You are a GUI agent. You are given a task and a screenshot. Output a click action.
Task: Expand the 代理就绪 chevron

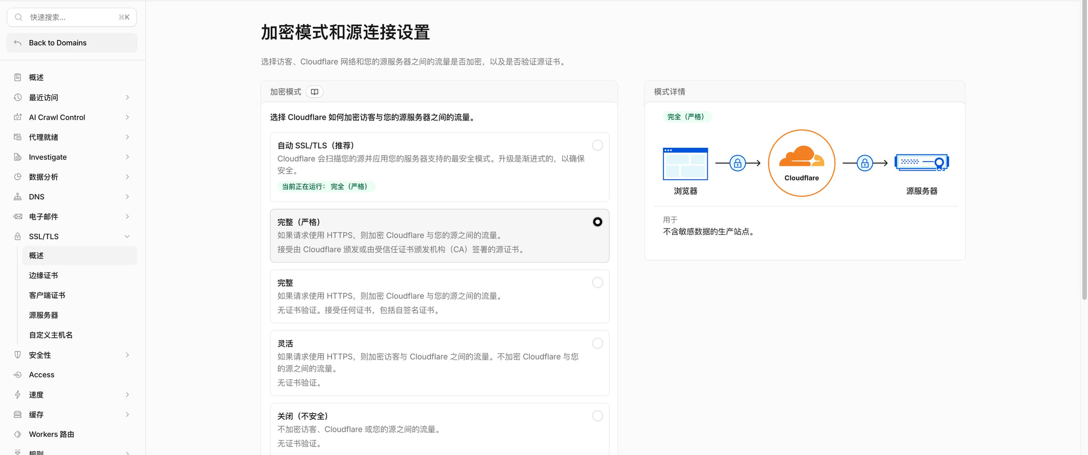127,137
